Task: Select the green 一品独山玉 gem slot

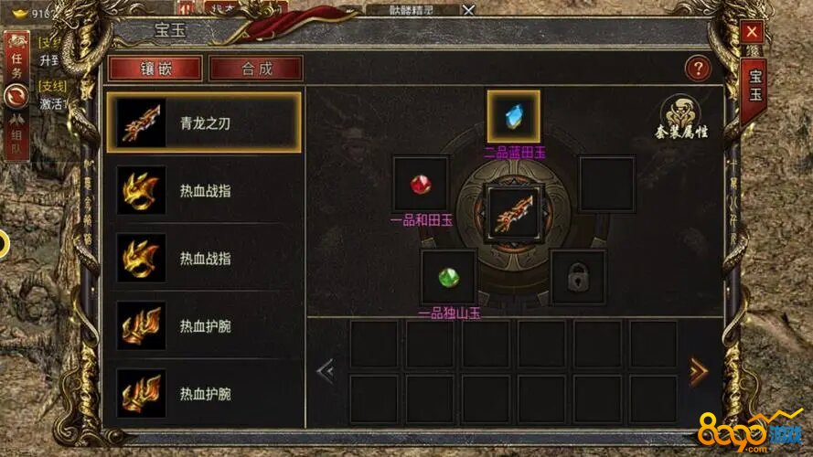Action: pos(448,277)
